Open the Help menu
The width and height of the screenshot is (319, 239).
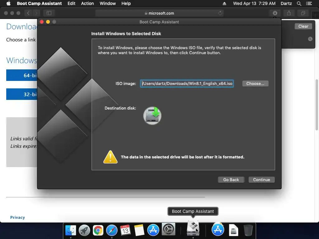click(x=126, y=3)
